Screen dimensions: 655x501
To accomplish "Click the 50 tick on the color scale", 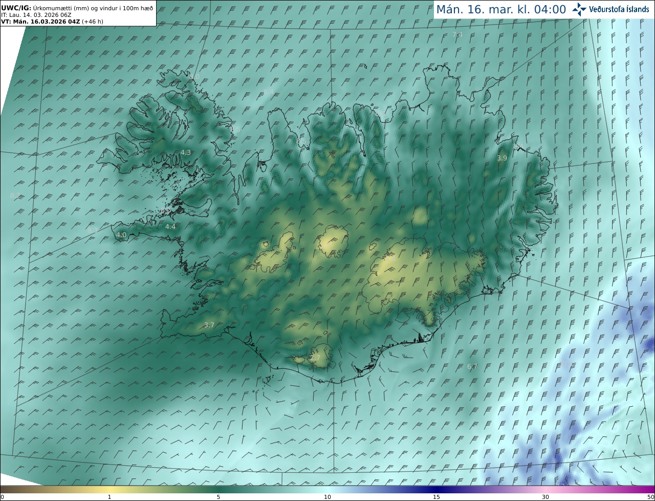I will click(x=650, y=497).
